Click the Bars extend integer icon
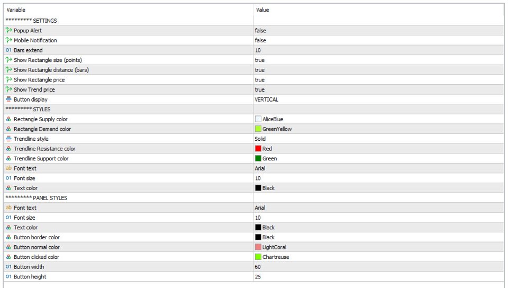 pos(8,50)
